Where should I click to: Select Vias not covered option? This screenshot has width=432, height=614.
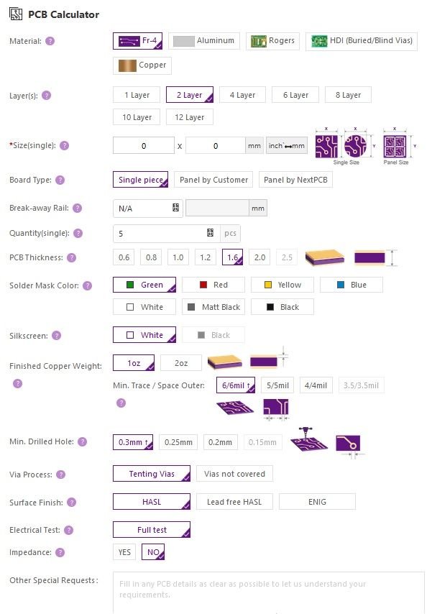click(234, 474)
